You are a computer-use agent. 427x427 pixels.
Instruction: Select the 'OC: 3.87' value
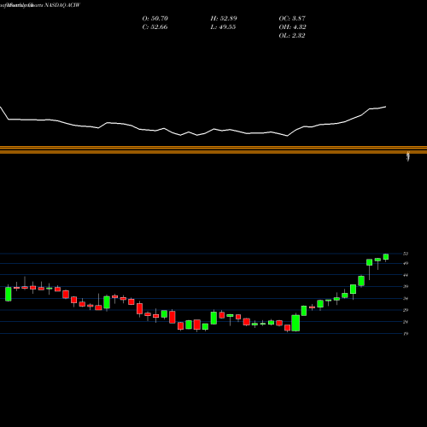(292, 19)
